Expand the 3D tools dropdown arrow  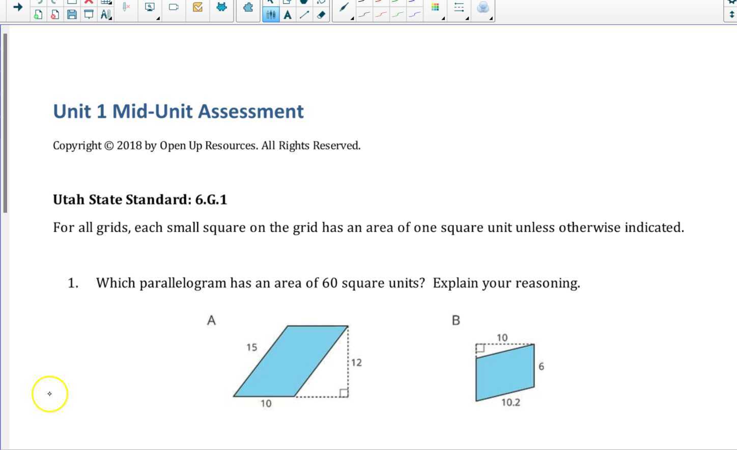coord(490,17)
